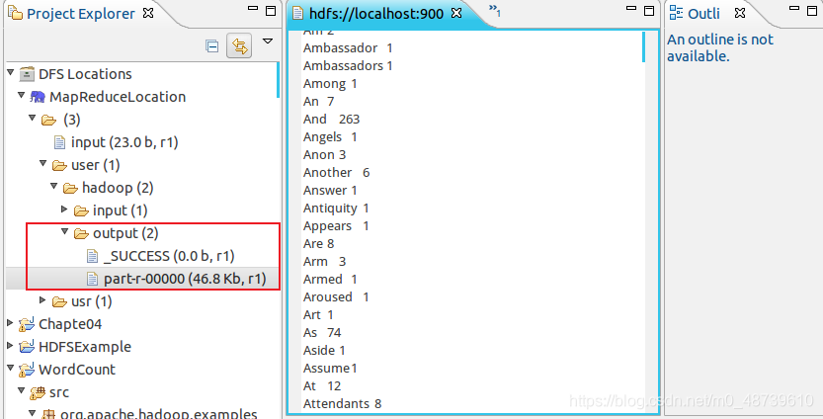Image resolution: width=823 pixels, height=419 pixels.
Task: Switch to the Outline view tab
Action: tap(703, 14)
